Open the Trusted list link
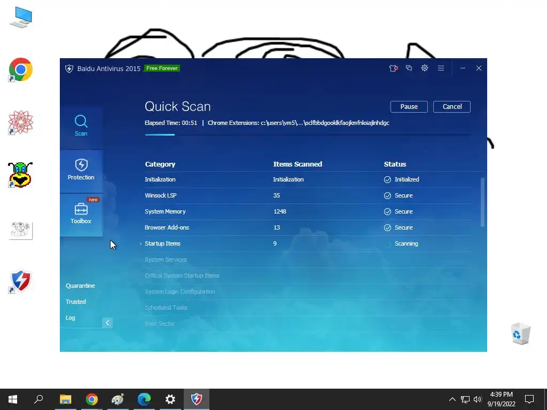This screenshot has height=410, width=547. 76,302
